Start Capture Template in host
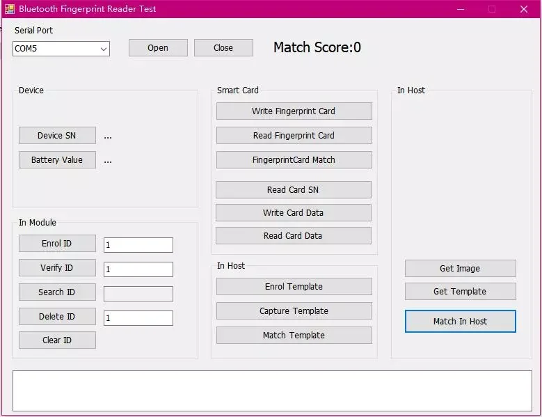The height and width of the screenshot is (417, 542). (294, 311)
